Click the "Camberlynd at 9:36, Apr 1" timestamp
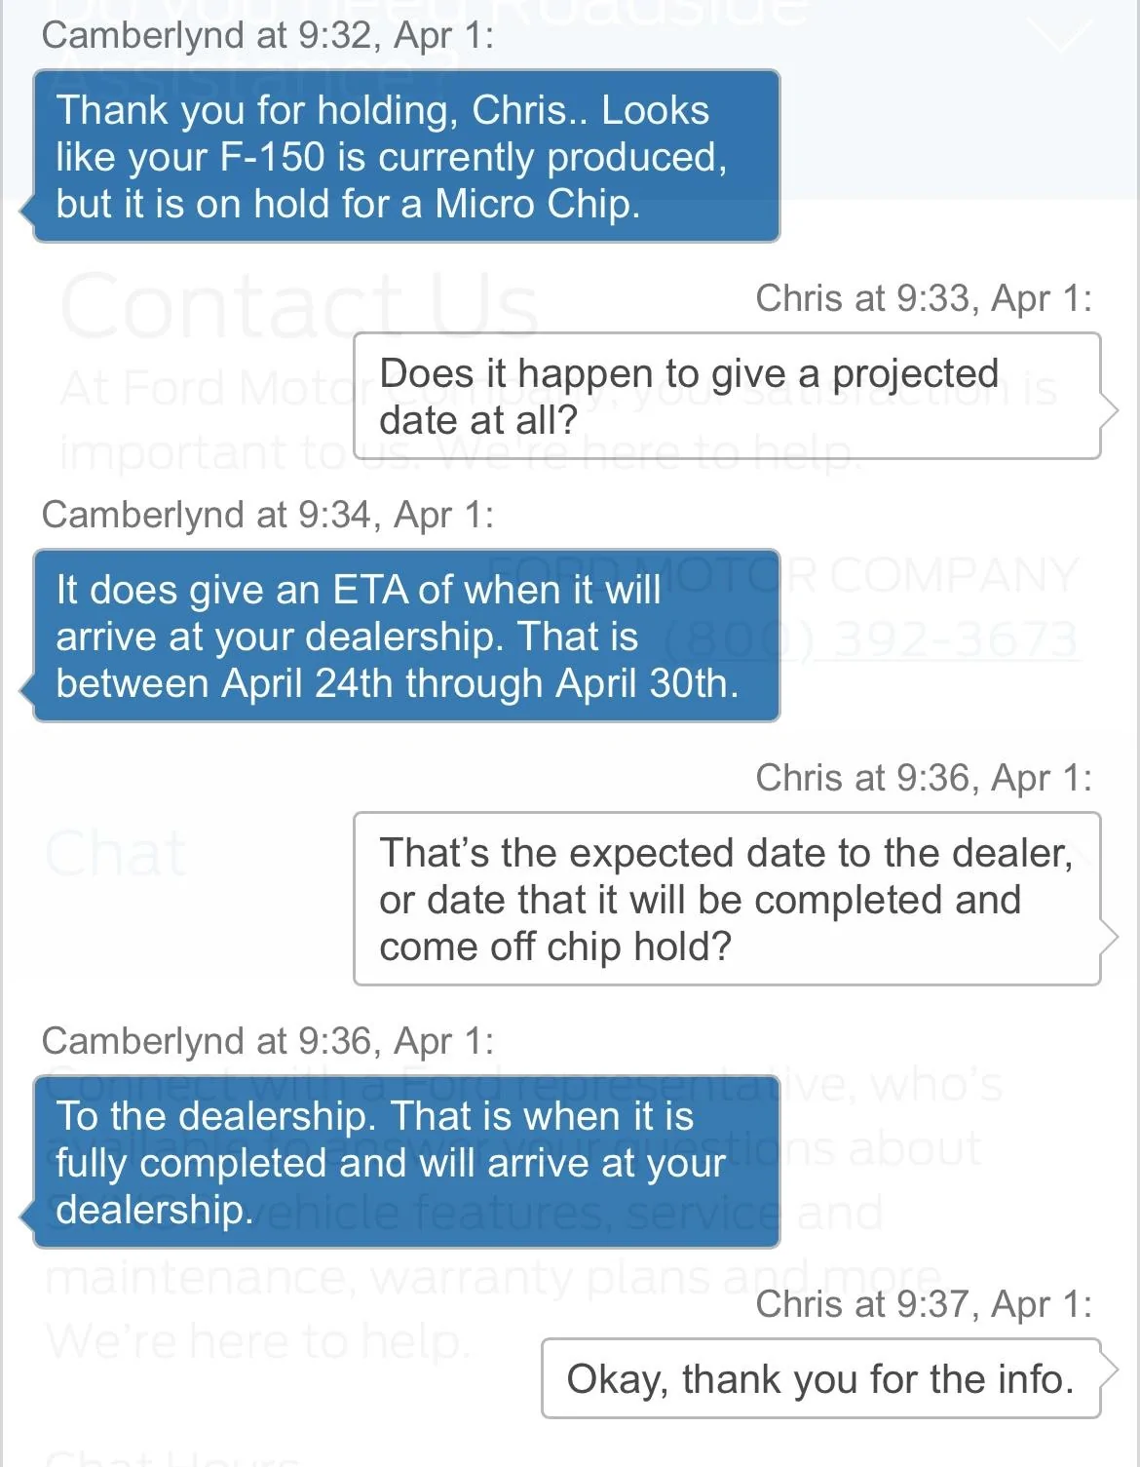The height and width of the screenshot is (1467, 1140). [x=267, y=1041]
